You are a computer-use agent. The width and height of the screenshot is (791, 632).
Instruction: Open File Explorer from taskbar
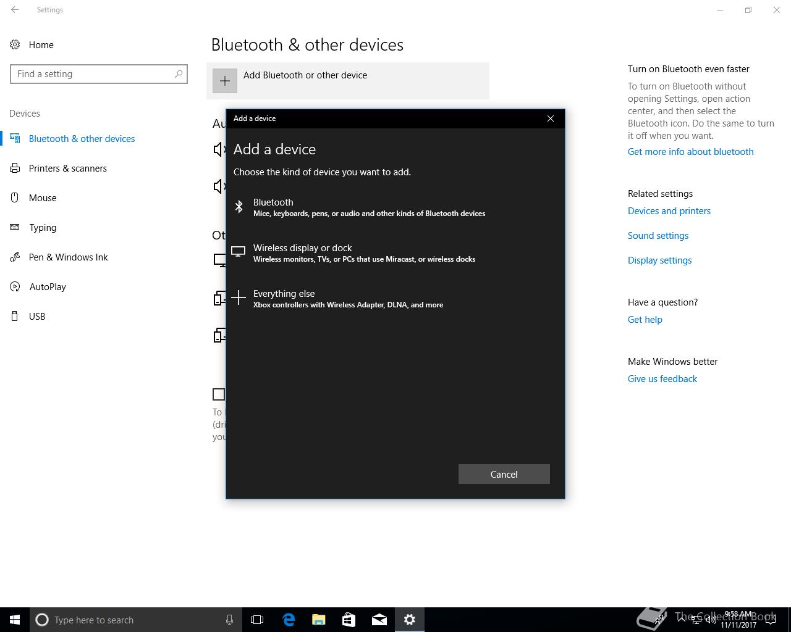(x=319, y=620)
